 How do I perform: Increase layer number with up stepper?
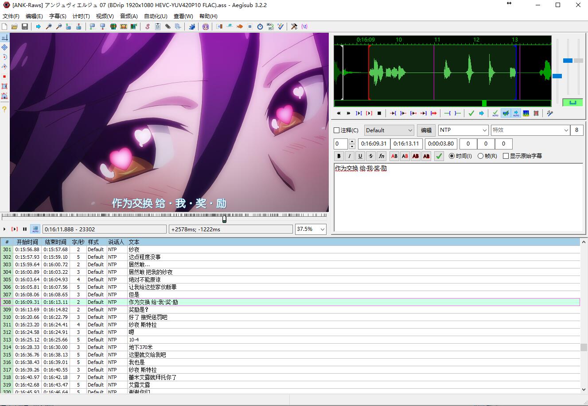pyautogui.click(x=352, y=142)
